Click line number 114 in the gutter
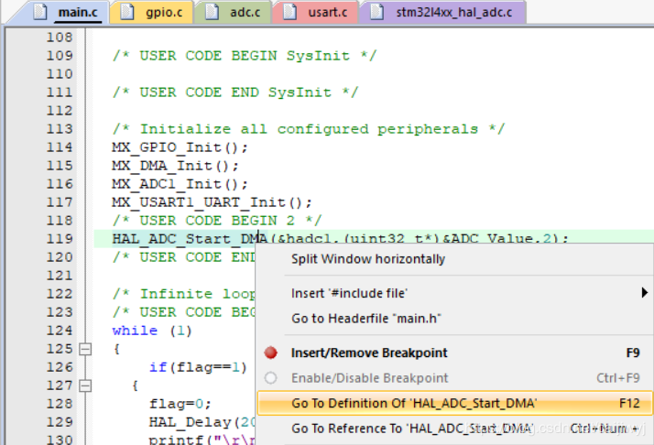The image size is (654, 445). 59,147
